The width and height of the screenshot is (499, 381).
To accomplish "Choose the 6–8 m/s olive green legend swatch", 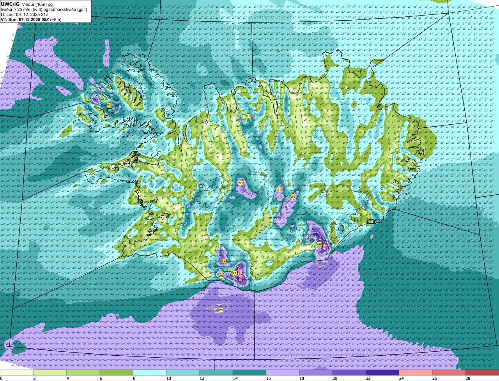I will point(117,373).
